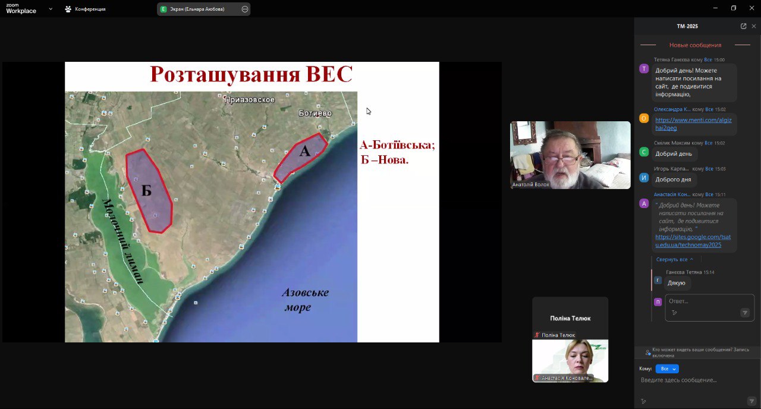
Task: Select Анастасія Коновале video tile
Action: pos(570,361)
